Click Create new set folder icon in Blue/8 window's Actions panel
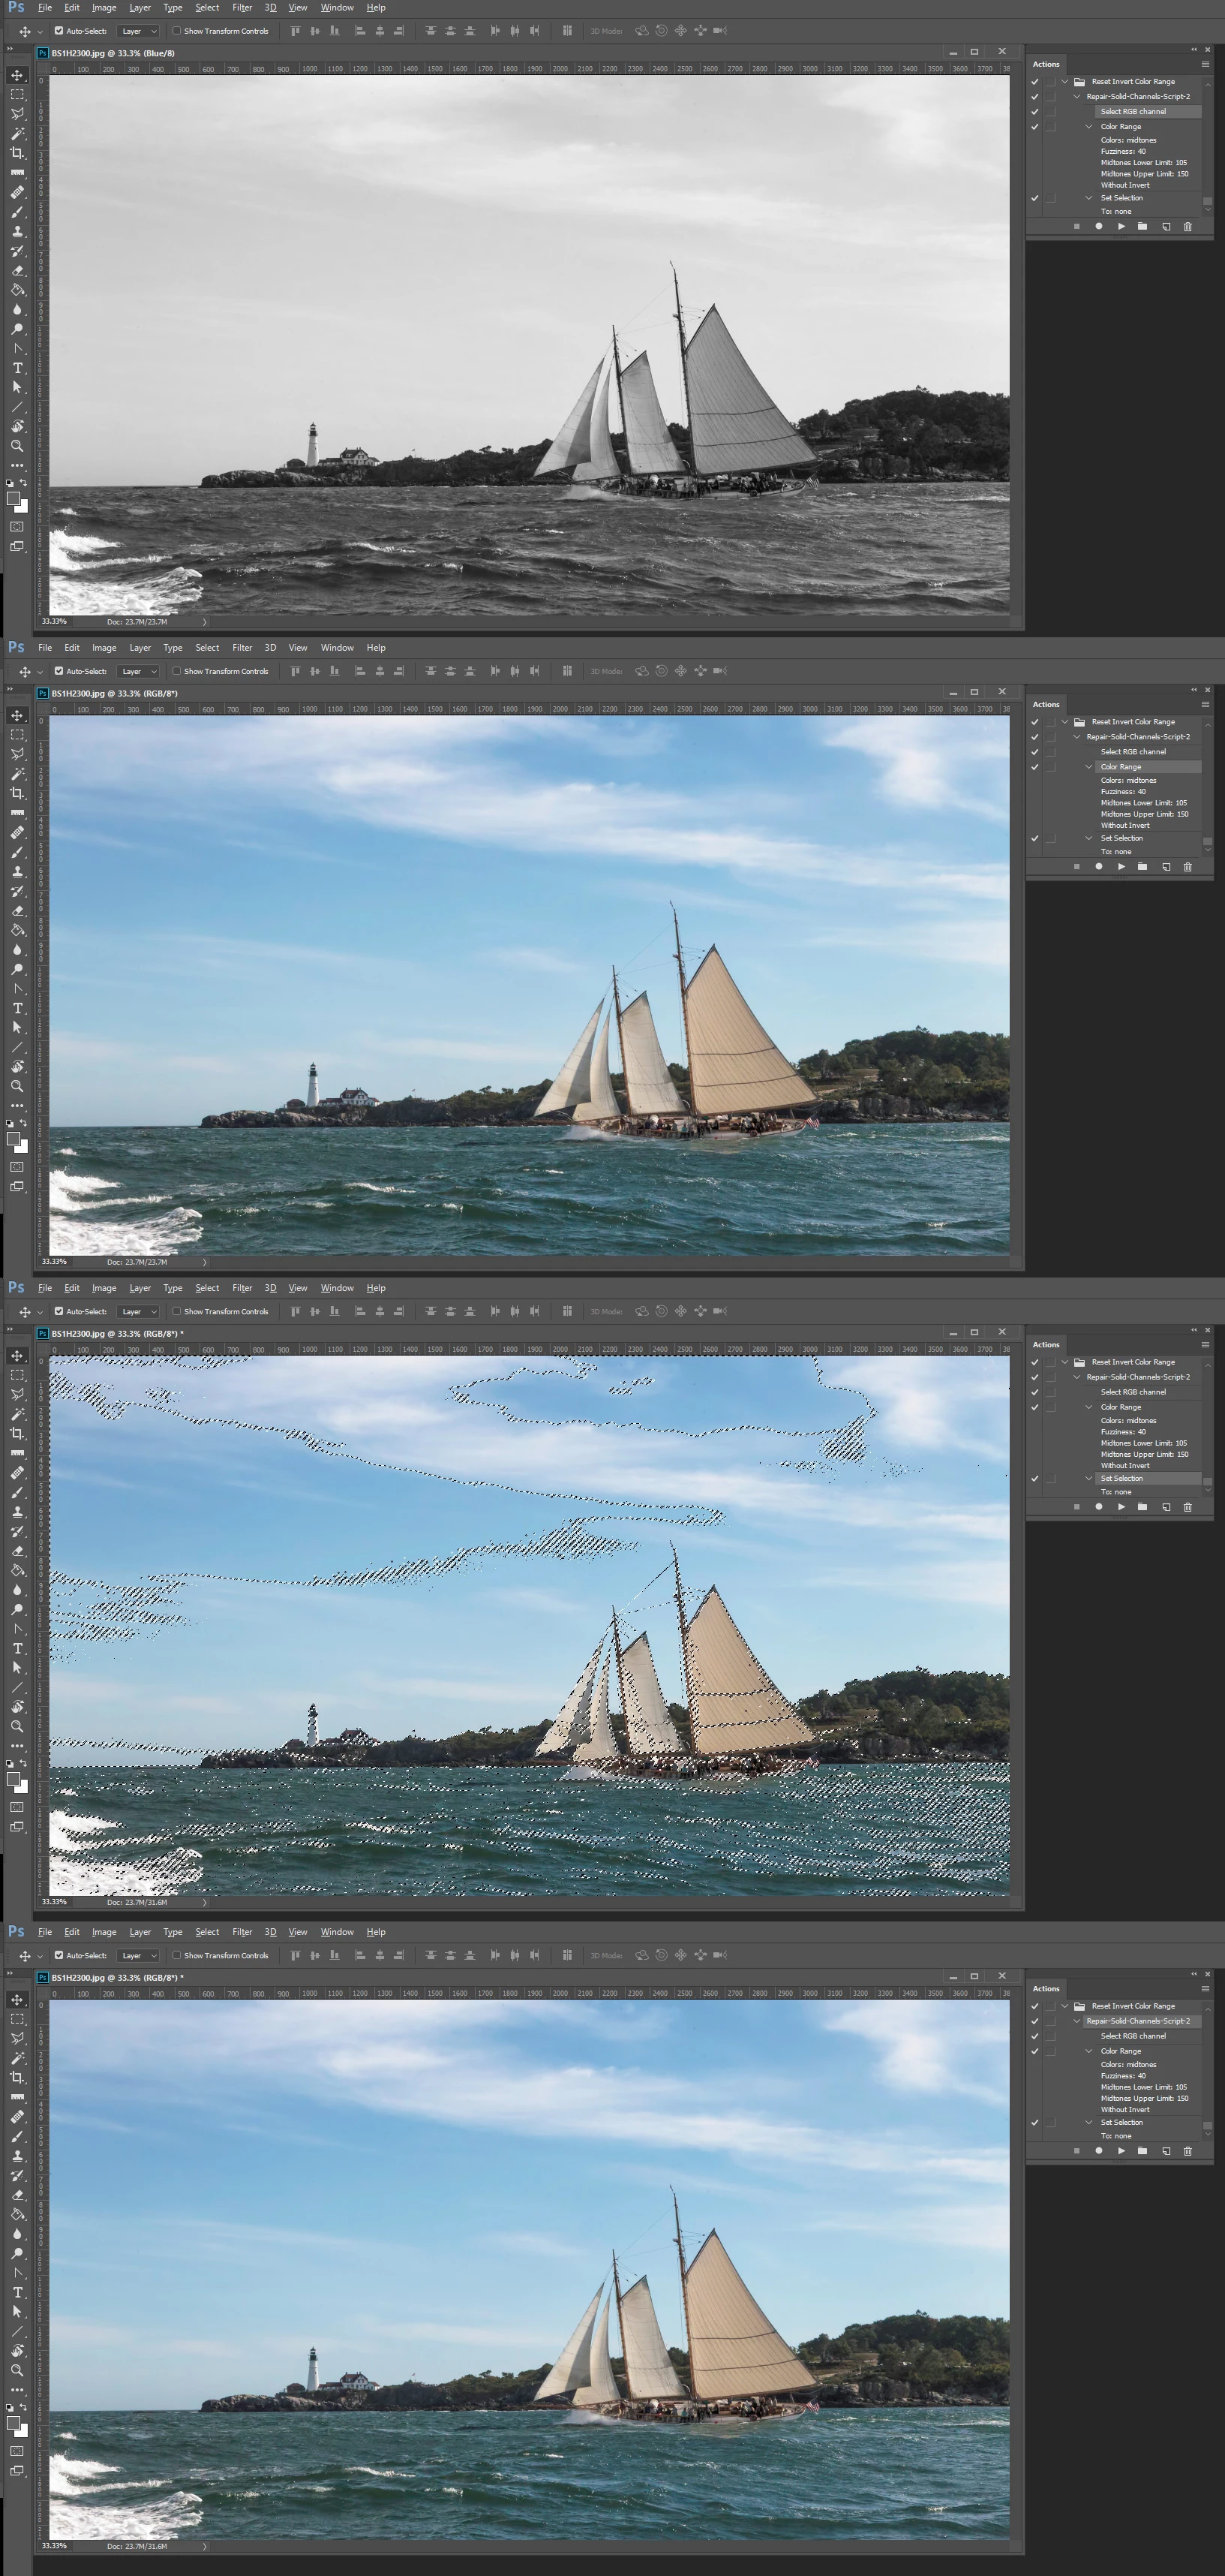1225x2576 pixels. click(x=1142, y=226)
